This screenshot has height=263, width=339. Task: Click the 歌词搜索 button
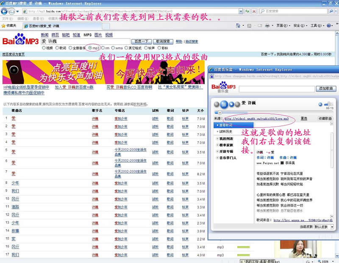(x=163, y=42)
